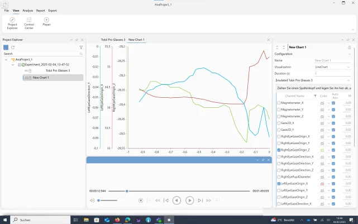The height and width of the screenshot is (224, 358).
Task: Open the File menu
Action: [6, 11]
